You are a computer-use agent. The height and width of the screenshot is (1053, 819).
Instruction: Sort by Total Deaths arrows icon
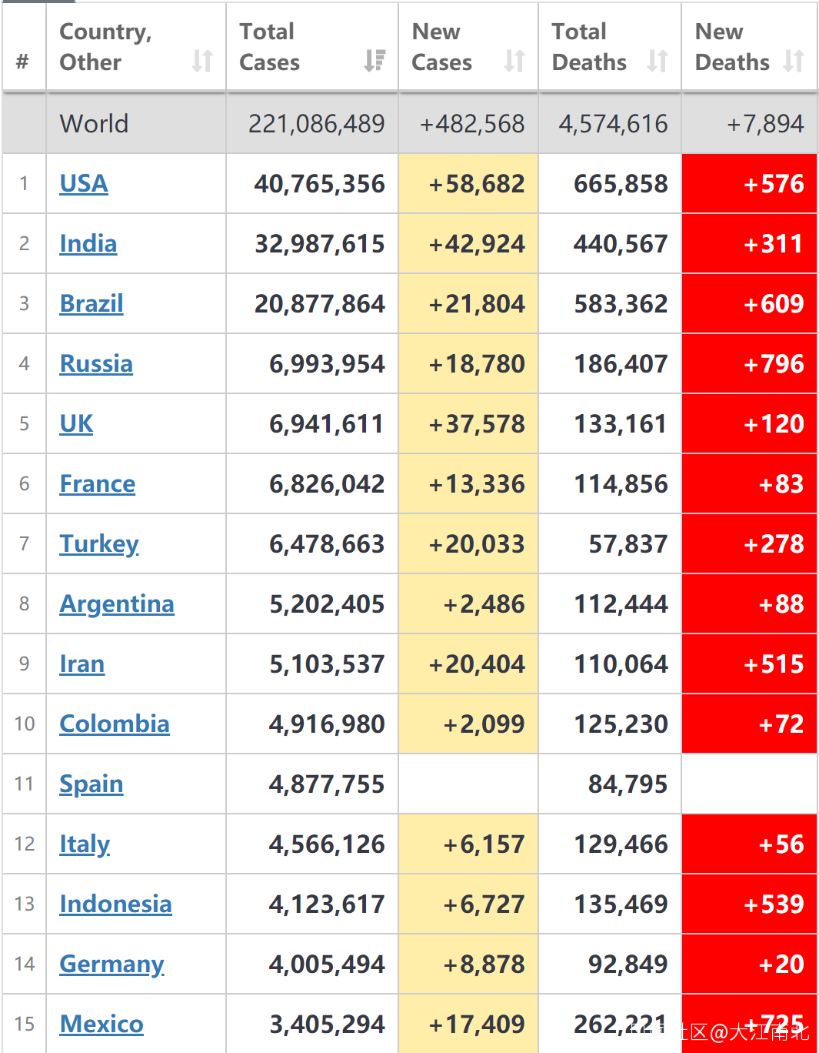click(x=658, y=61)
